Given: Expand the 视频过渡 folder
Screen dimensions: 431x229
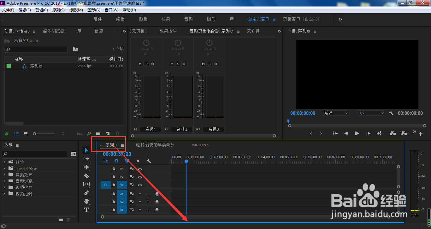Looking at the screenshot, I should click(x=4, y=194).
